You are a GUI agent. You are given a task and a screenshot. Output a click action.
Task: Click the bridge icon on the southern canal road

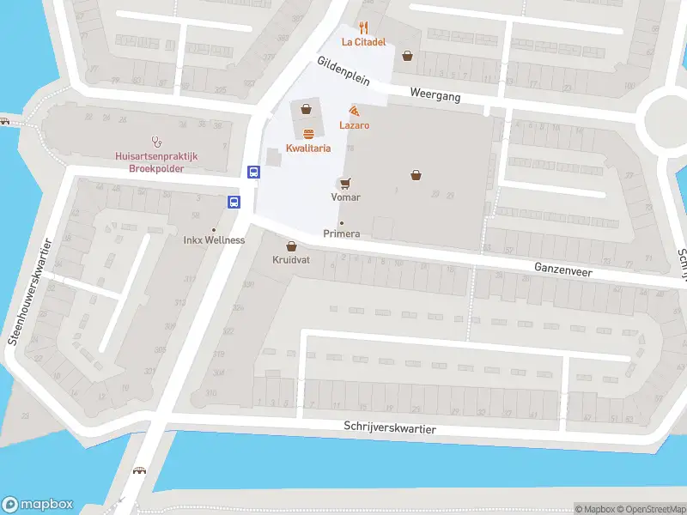[x=139, y=470]
